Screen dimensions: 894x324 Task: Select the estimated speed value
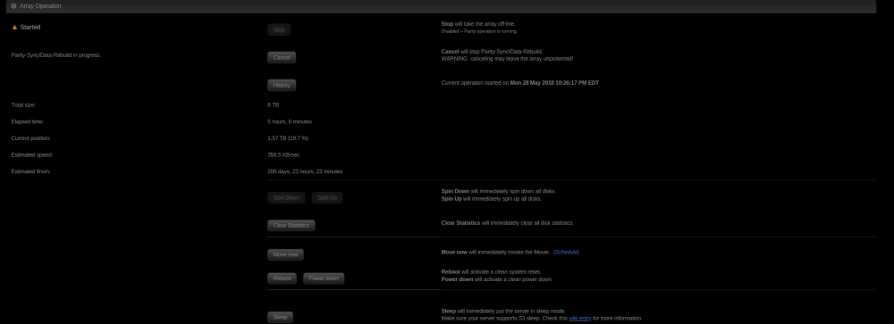point(283,155)
